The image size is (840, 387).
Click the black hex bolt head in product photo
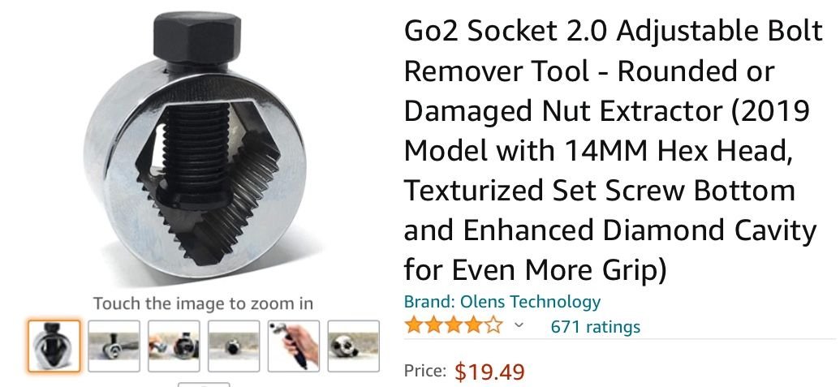pyautogui.click(x=196, y=37)
